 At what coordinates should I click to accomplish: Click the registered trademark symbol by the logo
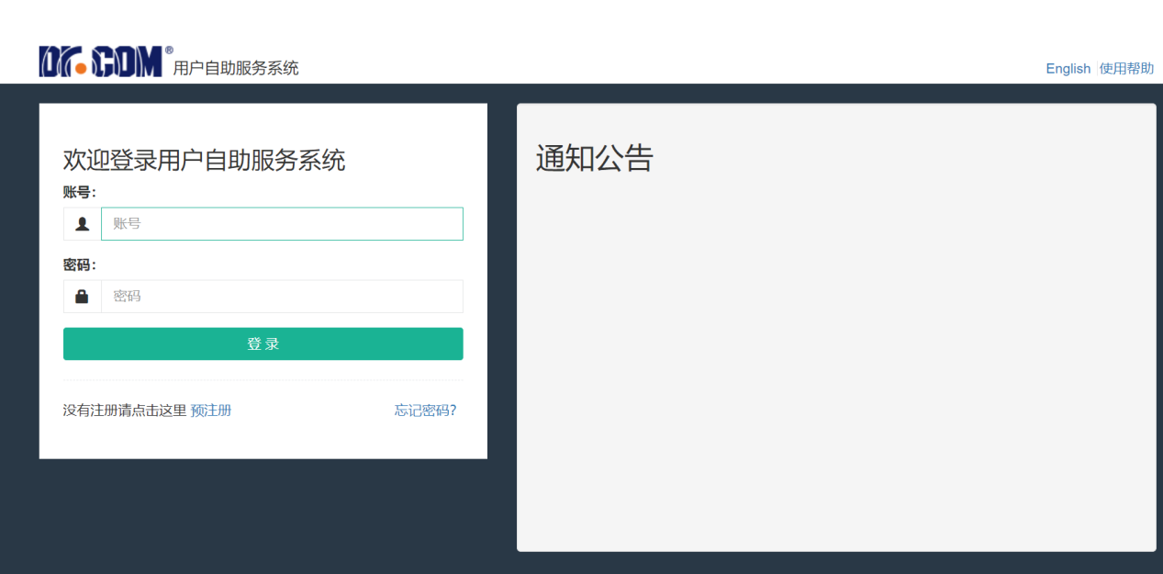click(x=169, y=51)
